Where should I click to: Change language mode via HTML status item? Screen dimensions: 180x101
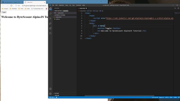175,97
